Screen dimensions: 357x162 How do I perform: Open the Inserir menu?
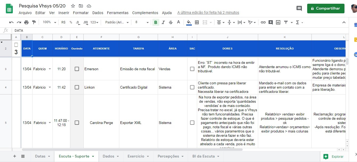pos(64,13)
